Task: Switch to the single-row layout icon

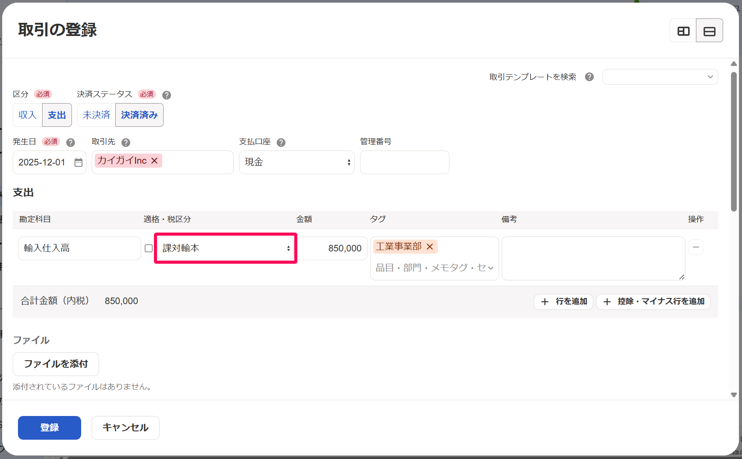Action: [710, 31]
